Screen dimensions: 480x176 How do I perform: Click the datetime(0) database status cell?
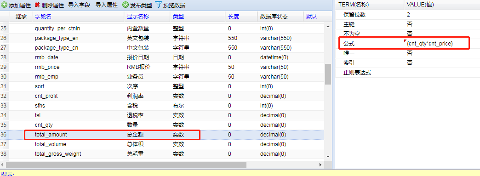[x=274, y=57]
